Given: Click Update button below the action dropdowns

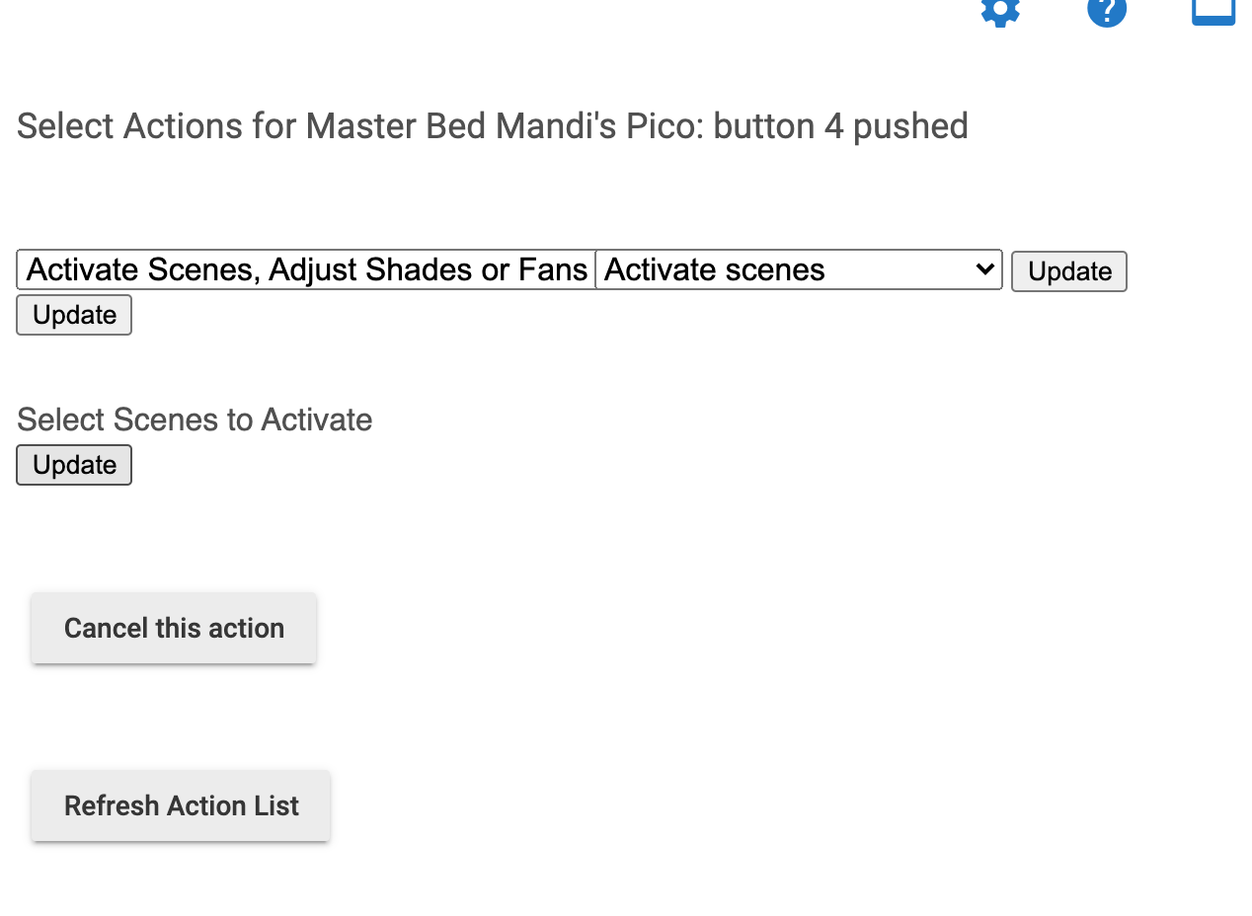Looking at the screenshot, I should click(74, 315).
